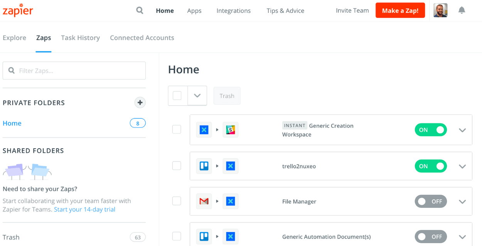Turn on the Generic Automation Document(s) zap
The image size is (482, 246).
point(431,236)
